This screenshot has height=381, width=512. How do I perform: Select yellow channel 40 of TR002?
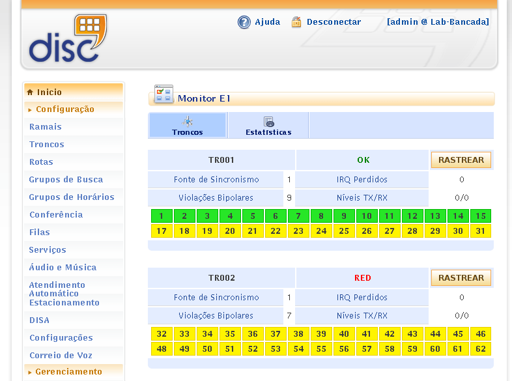click(x=344, y=334)
